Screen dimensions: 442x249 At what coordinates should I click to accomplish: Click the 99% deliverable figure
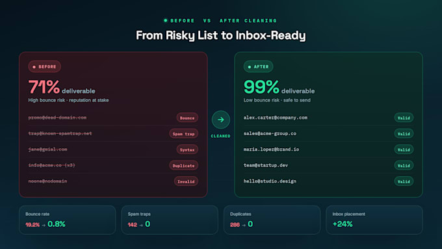coord(279,87)
